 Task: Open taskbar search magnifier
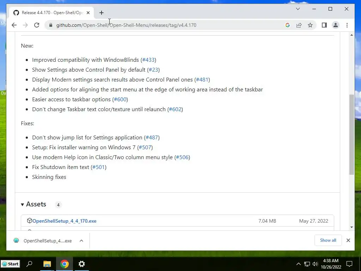pyautogui.click(x=29, y=264)
